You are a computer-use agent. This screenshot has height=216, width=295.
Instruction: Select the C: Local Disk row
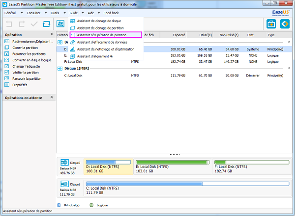coord(174,75)
